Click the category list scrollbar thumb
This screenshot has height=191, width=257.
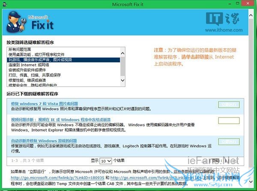click(123, 66)
